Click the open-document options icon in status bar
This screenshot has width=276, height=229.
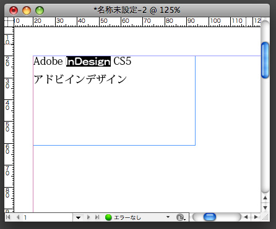click(x=181, y=217)
